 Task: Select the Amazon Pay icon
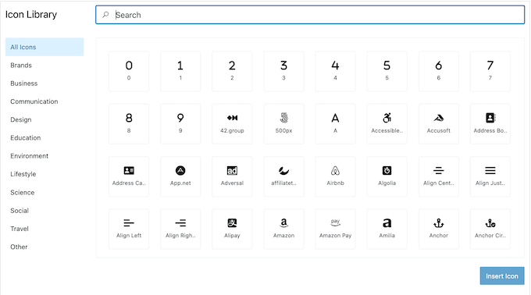335,229
